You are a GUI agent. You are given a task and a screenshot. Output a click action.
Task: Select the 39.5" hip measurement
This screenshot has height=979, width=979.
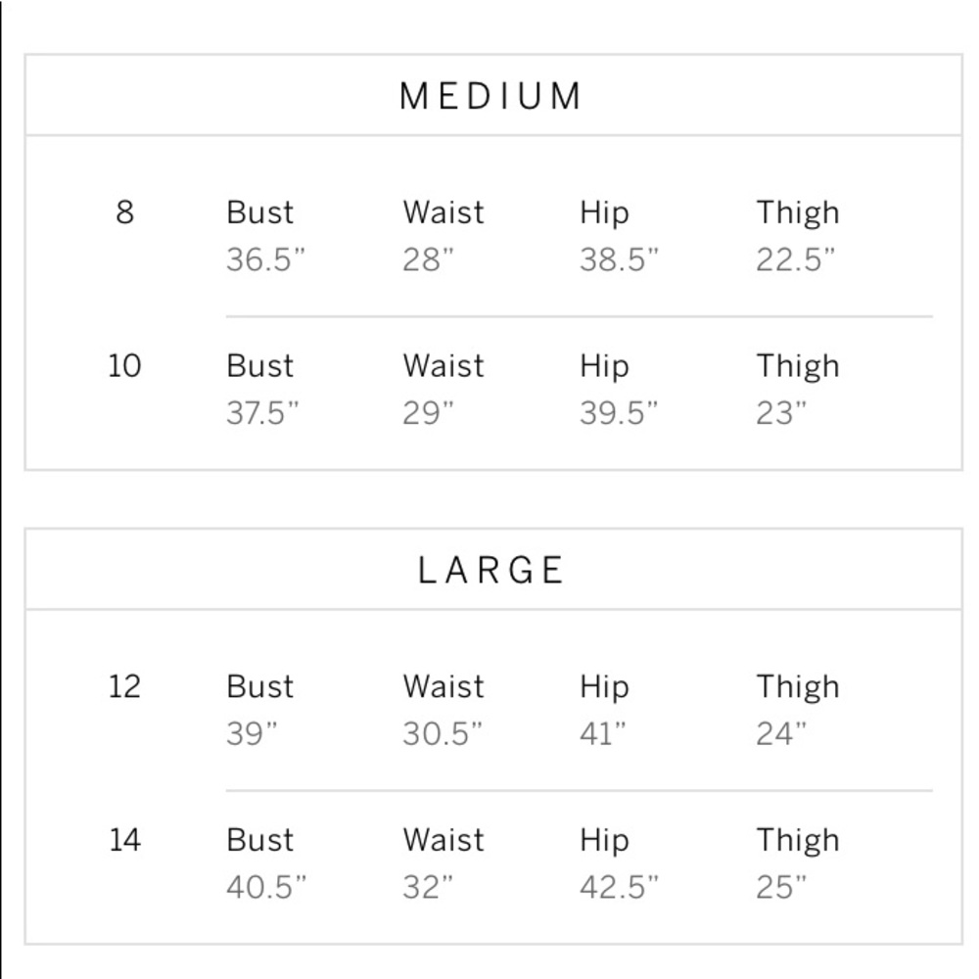pos(619,413)
